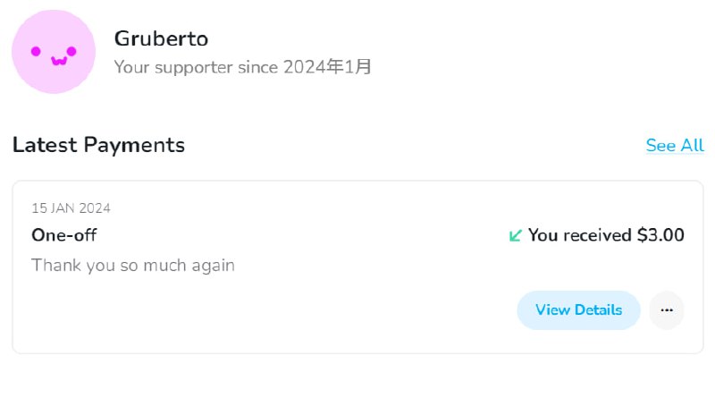Image resolution: width=715 pixels, height=398 pixels.
Task: Click View Details for the payment
Action: tap(578, 310)
